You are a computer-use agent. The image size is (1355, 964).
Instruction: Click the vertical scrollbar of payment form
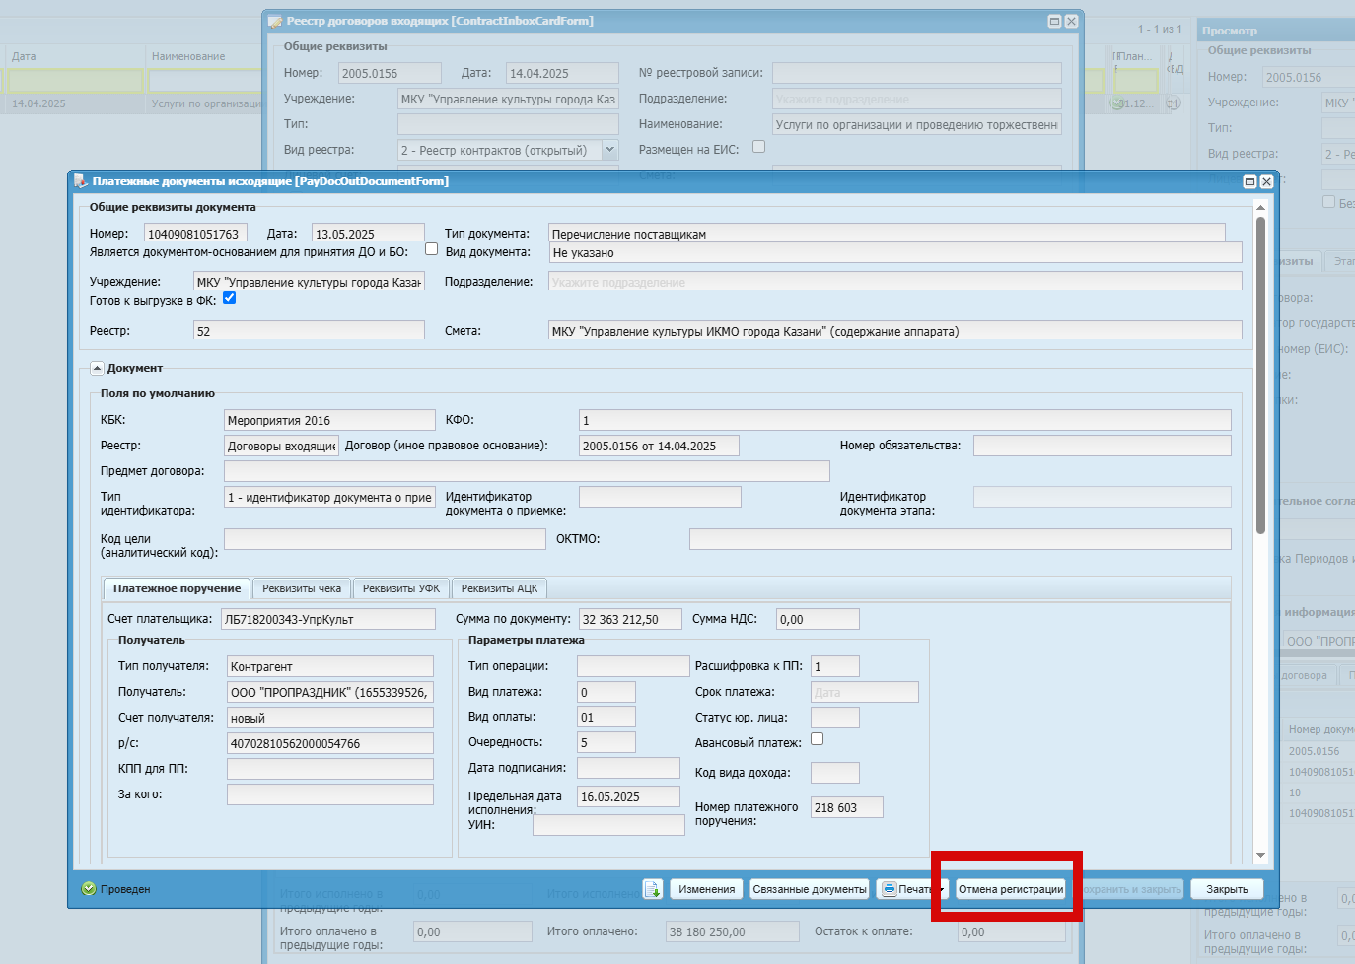click(1260, 375)
